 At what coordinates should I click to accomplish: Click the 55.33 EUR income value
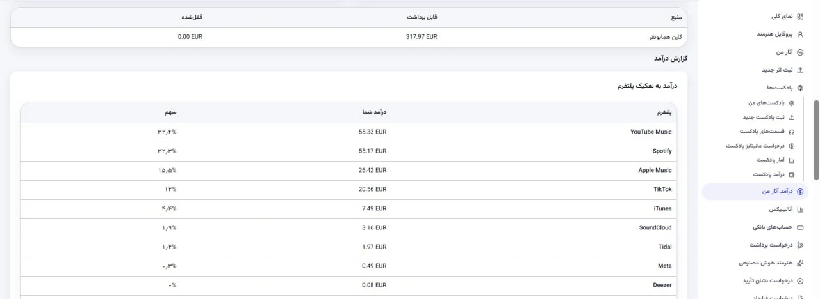pyautogui.click(x=373, y=132)
